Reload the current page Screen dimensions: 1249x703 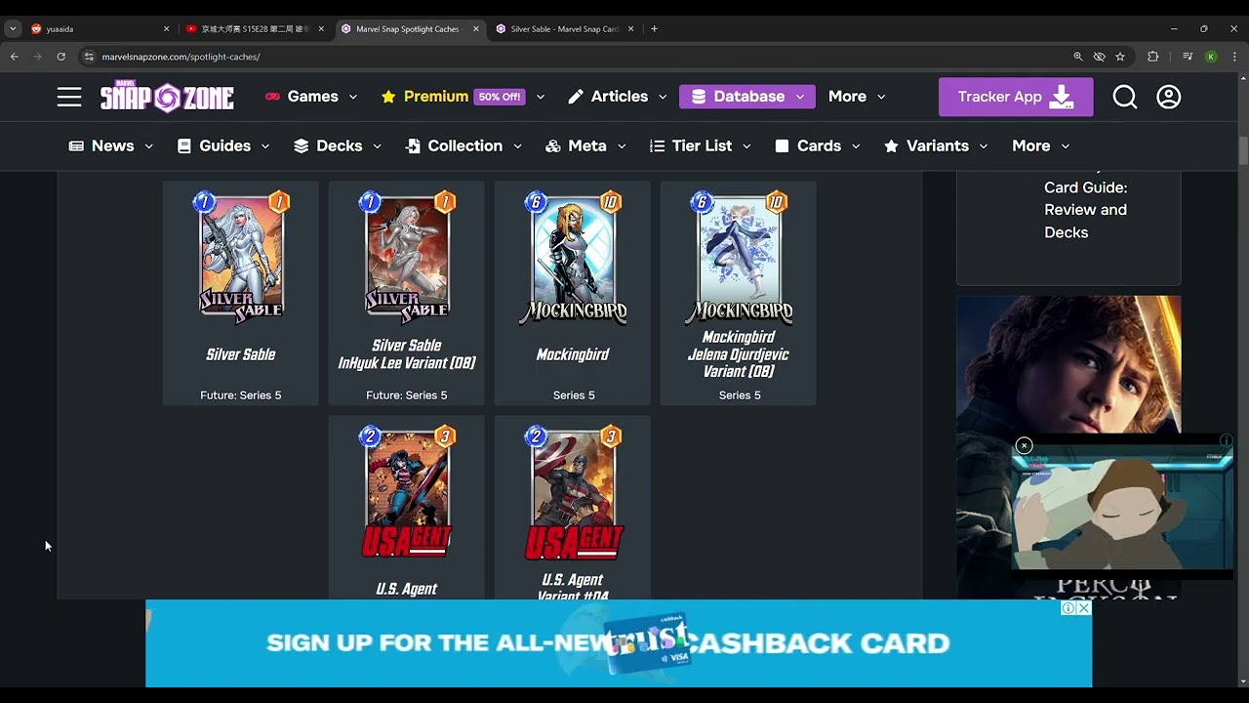[x=61, y=57]
